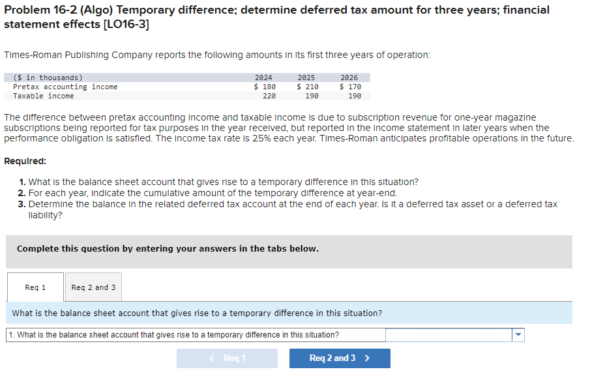
Task: Click the 2026 column header
Action: click(349, 77)
